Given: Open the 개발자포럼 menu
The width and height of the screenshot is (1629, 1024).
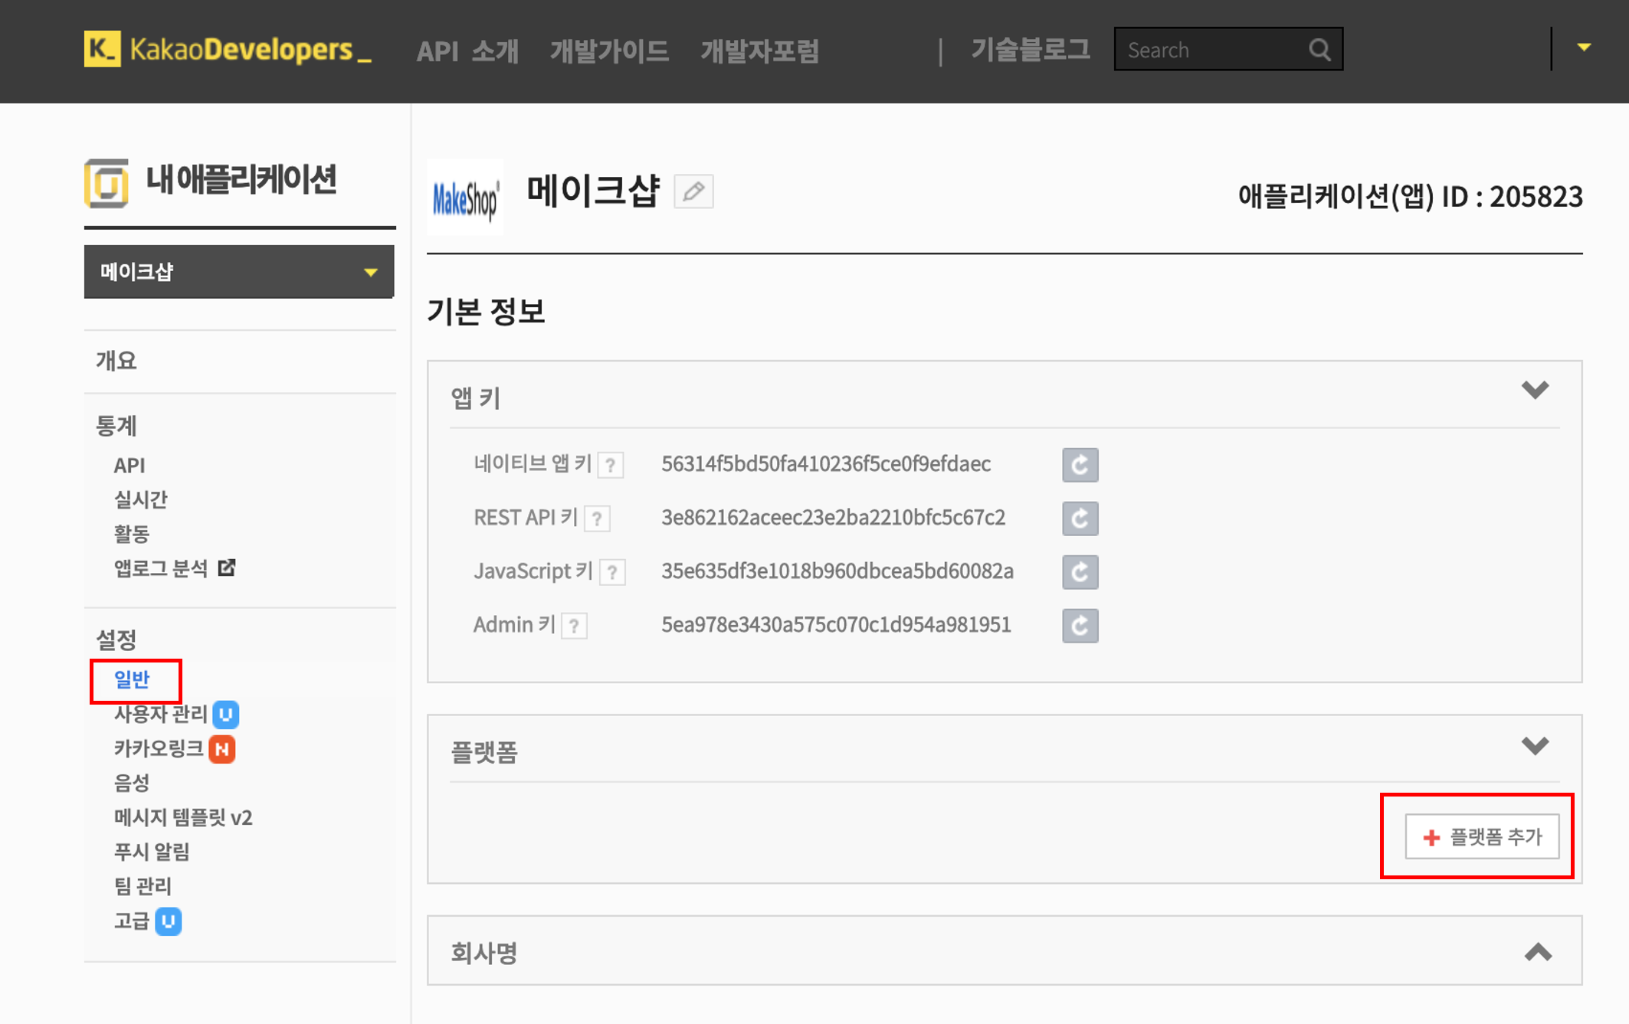Looking at the screenshot, I should point(759,51).
